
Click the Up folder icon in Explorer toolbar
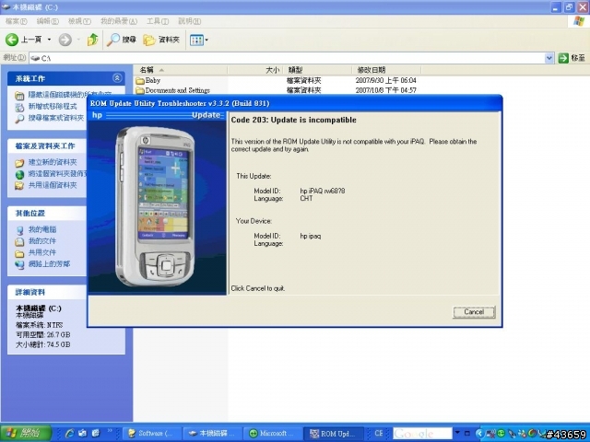tap(92, 40)
